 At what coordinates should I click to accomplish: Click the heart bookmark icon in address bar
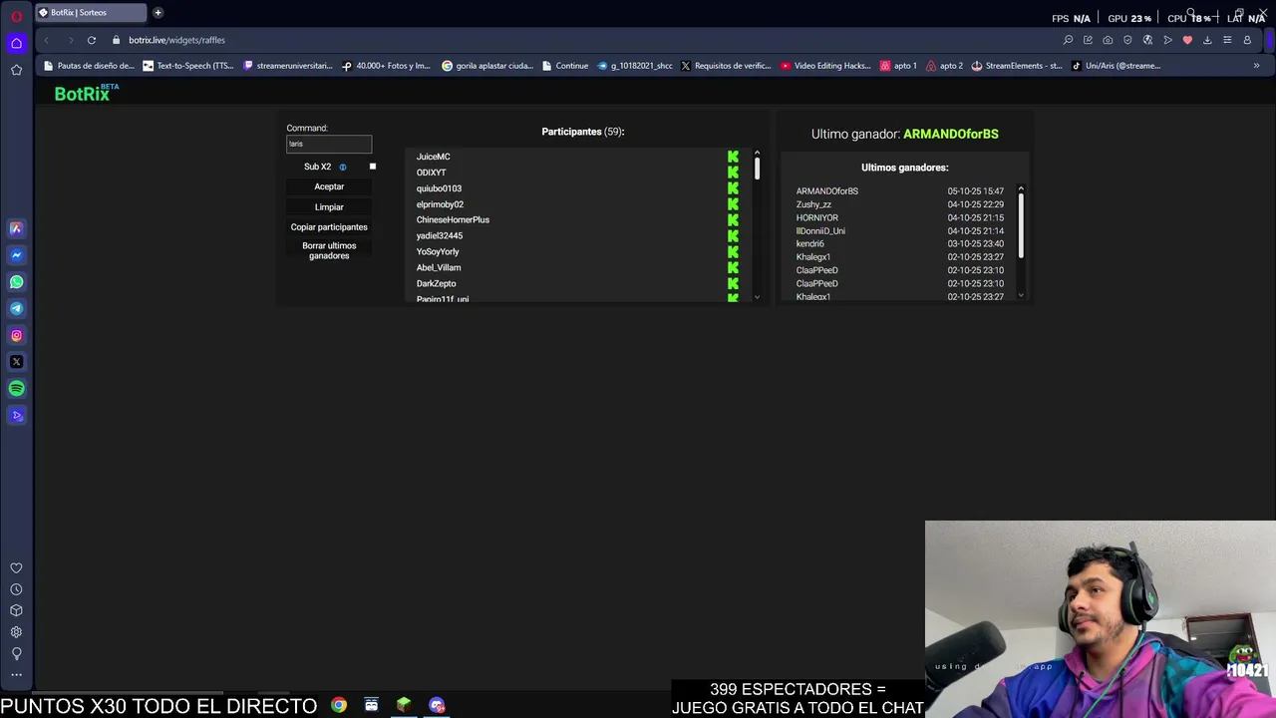tap(1187, 40)
